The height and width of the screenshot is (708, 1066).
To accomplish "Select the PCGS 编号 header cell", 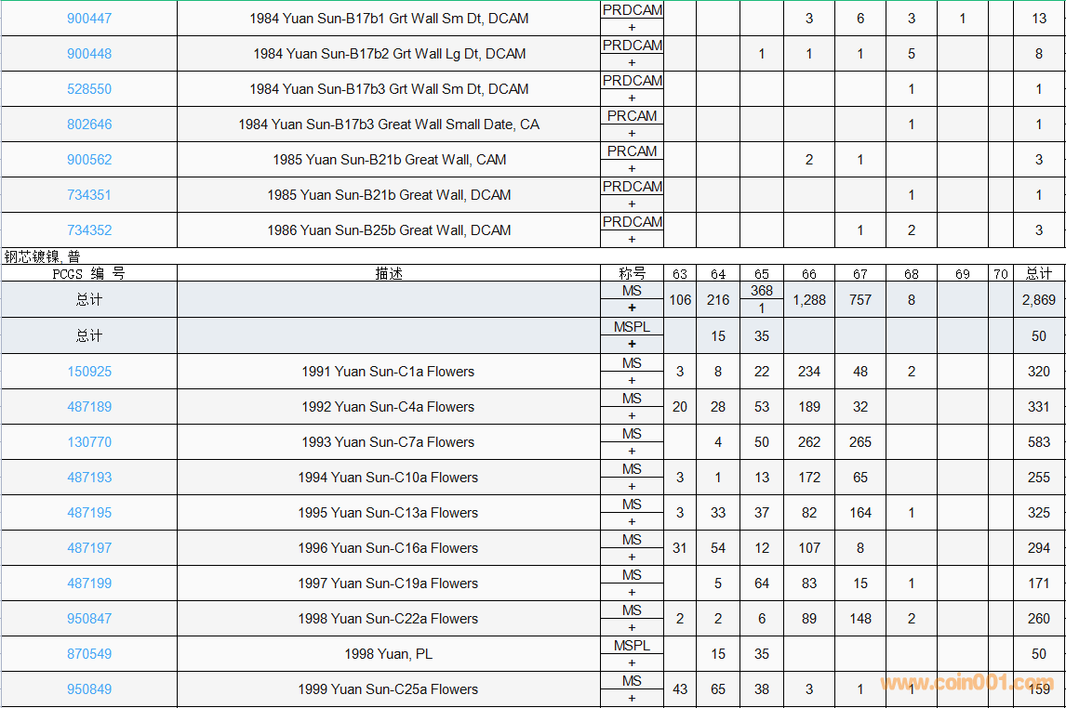I will pyautogui.click(x=89, y=273).
